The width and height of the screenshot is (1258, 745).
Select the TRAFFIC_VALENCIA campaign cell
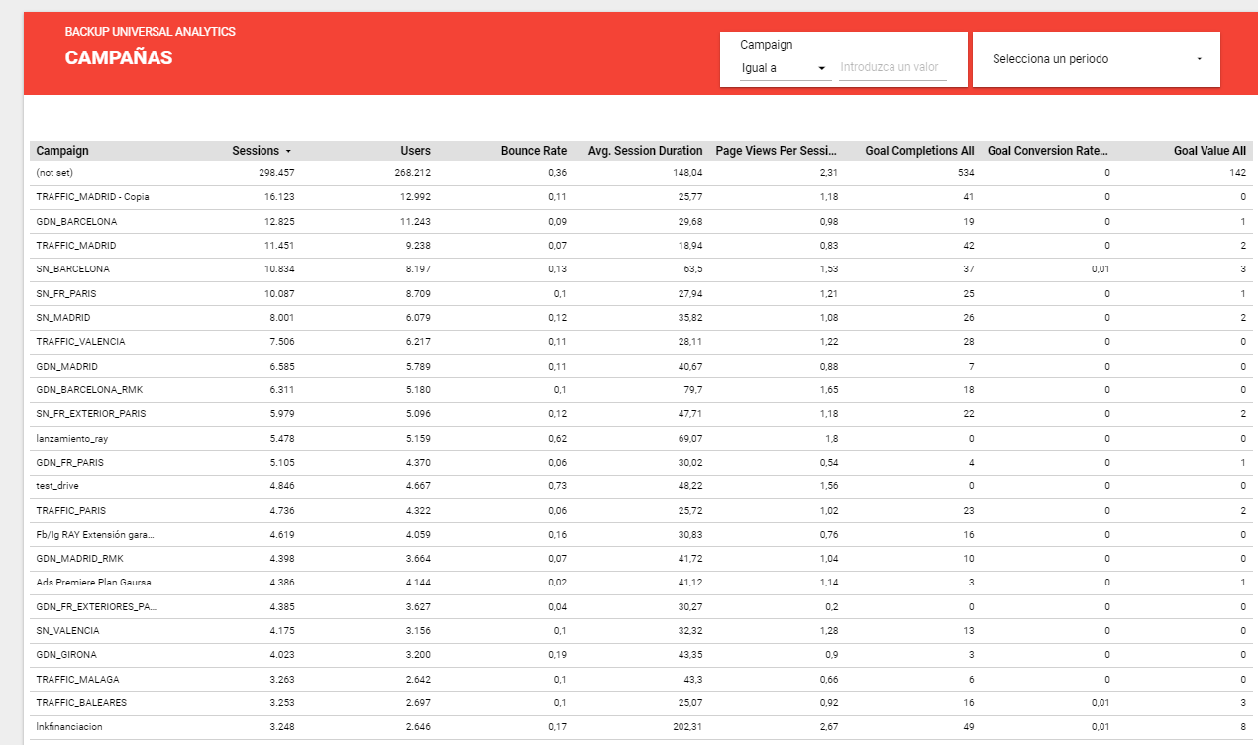pyautogui.click(x=80, y=342)
